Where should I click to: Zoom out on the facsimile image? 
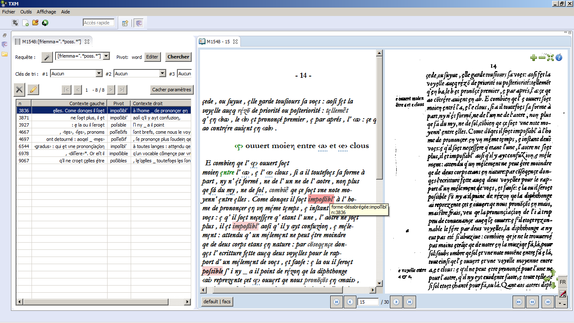click(542, 58)
